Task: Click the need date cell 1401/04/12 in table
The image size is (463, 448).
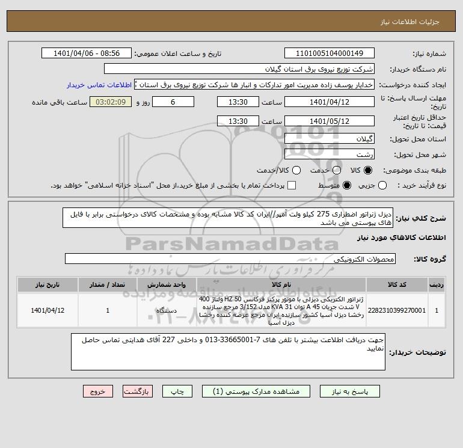Action: click(x=48, y=311)
